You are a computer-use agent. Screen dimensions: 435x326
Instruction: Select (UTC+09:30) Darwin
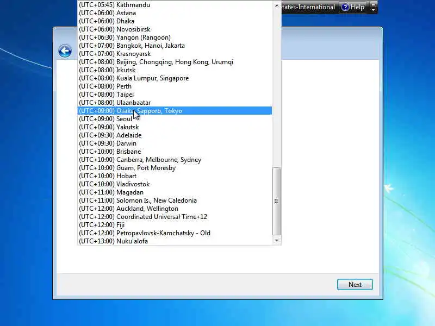pyautogui.click(x=175, y=143)
